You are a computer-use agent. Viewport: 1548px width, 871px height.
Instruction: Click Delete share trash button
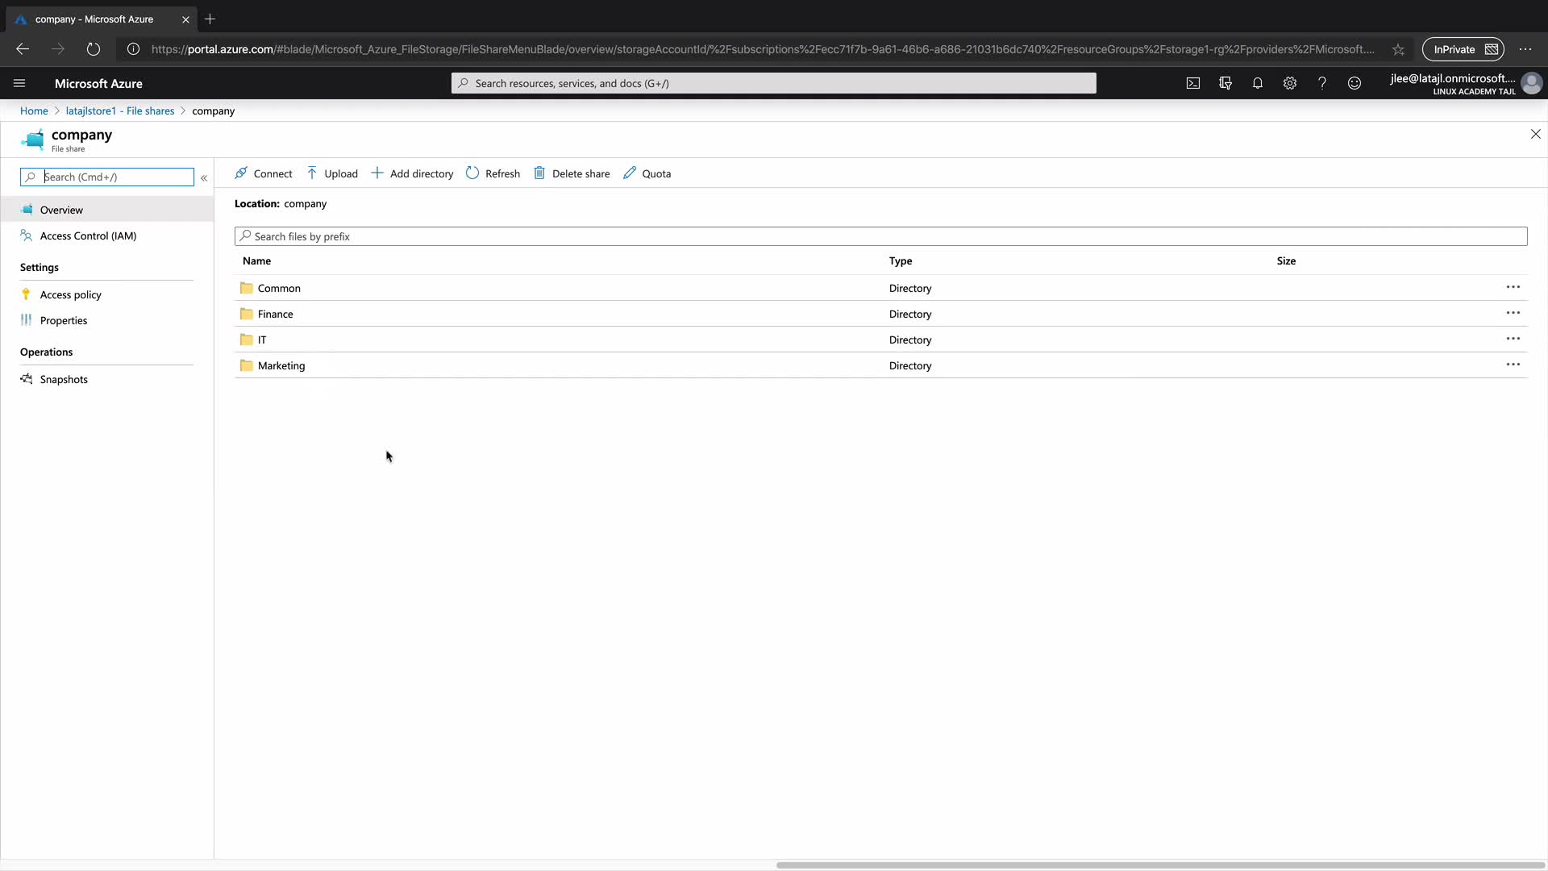572,173
